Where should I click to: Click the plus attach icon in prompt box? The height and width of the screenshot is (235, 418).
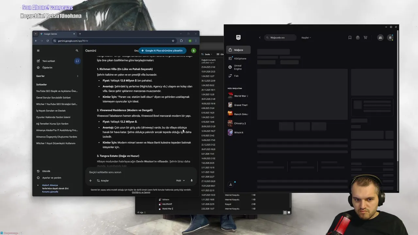(x=90, y=180)
